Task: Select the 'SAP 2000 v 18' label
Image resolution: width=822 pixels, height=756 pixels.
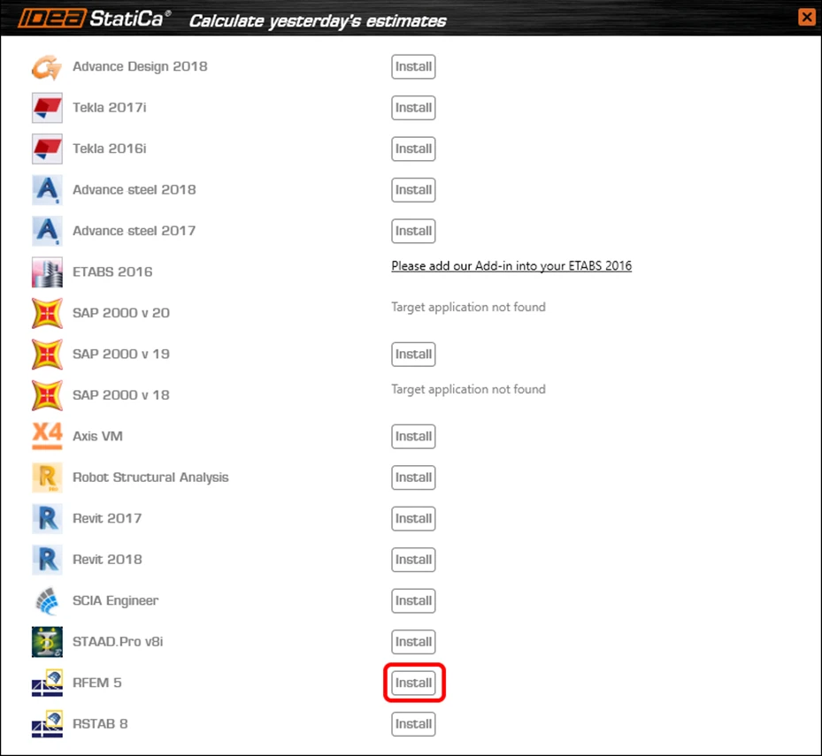Action: [121, 395]
